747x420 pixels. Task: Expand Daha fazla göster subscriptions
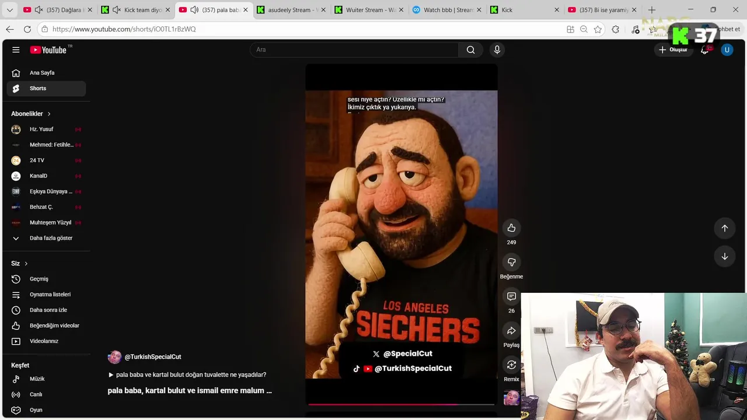pos(47,238)
